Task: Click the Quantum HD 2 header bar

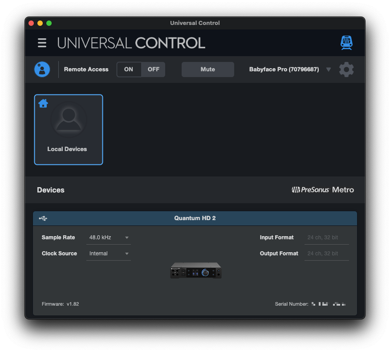Action: tap(195, 218)
